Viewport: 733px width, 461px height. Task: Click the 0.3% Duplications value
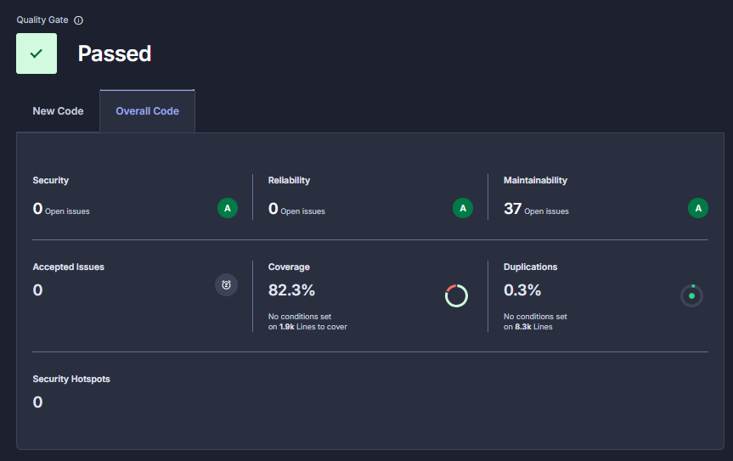[x=522, y=290]
